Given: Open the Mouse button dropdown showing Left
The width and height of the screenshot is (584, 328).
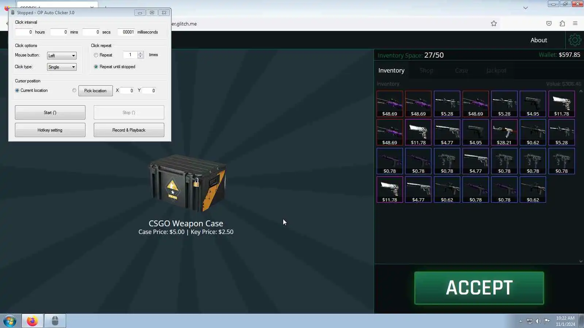Looking at the screenshot, I should 62,56.
